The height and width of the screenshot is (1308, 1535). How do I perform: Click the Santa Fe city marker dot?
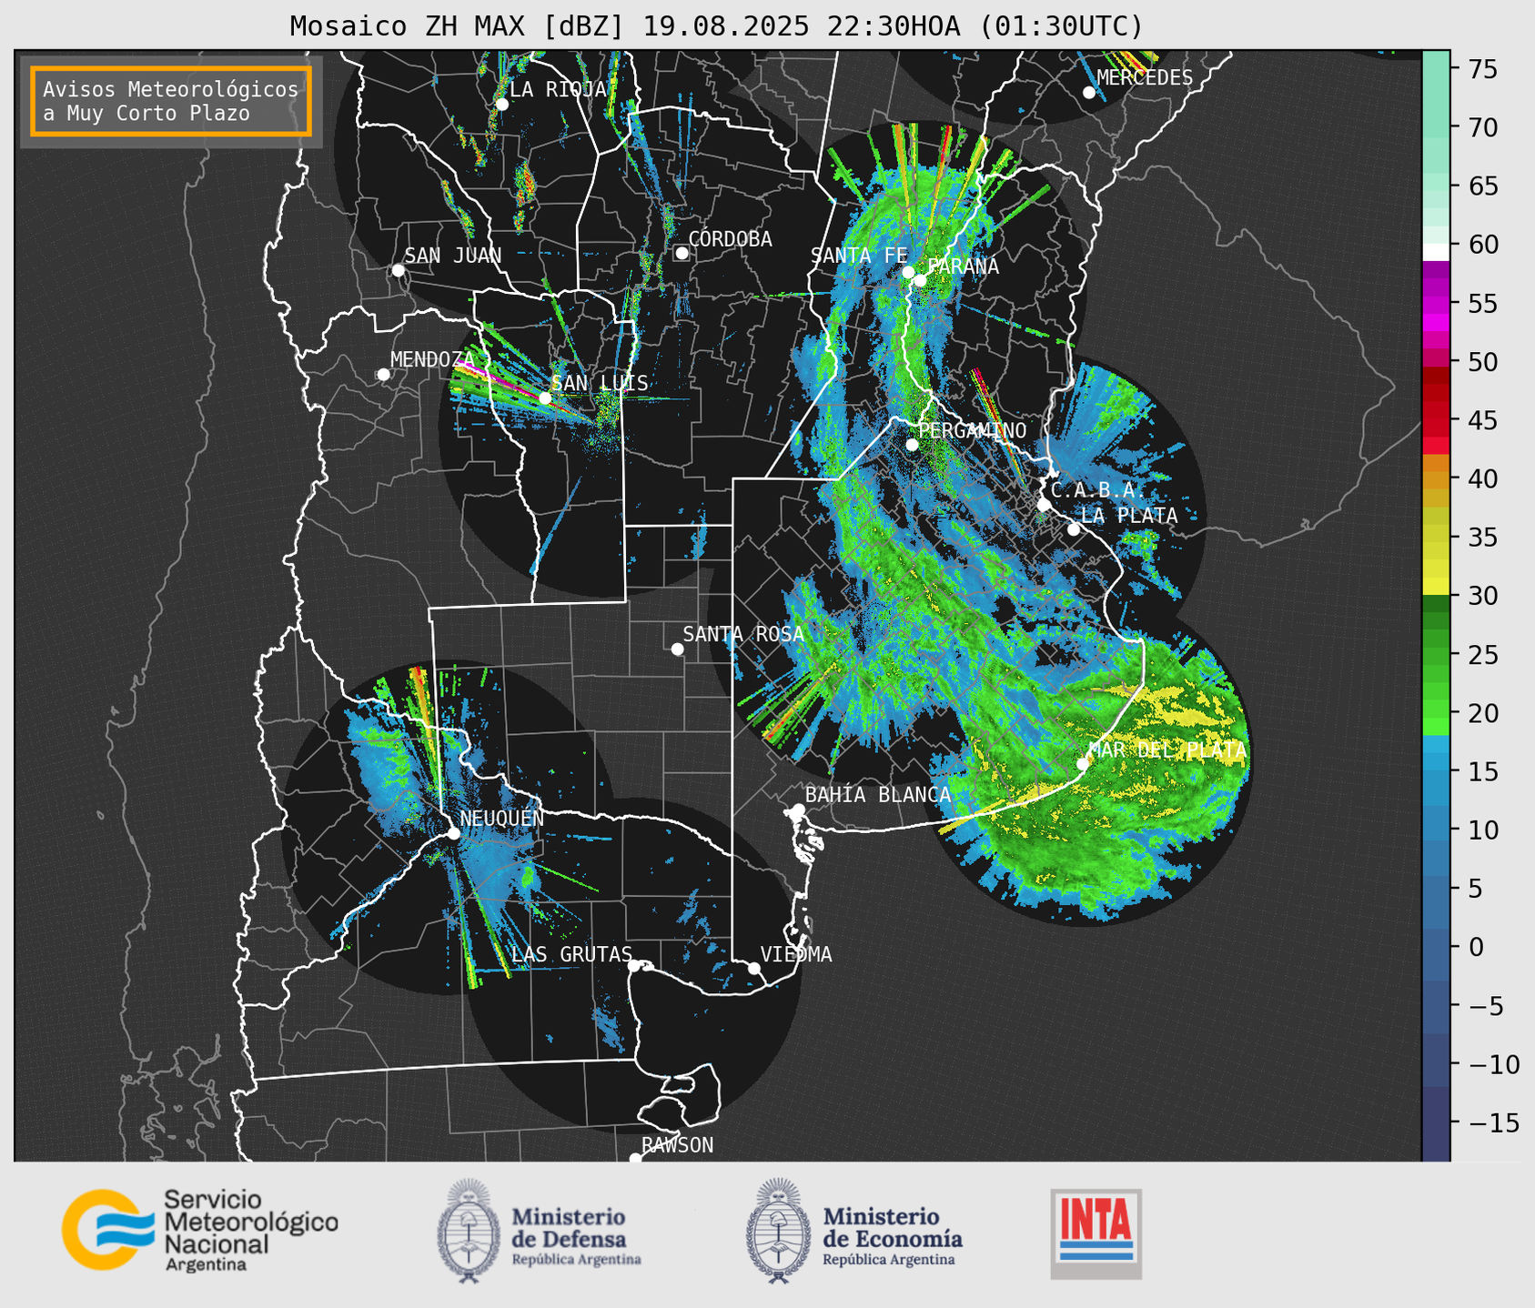point(907,272)
